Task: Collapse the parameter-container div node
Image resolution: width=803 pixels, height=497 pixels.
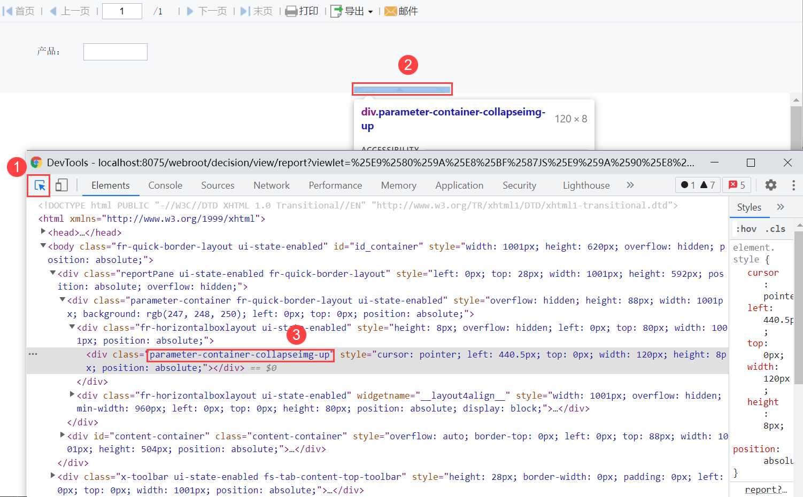Action: [62, 300]
